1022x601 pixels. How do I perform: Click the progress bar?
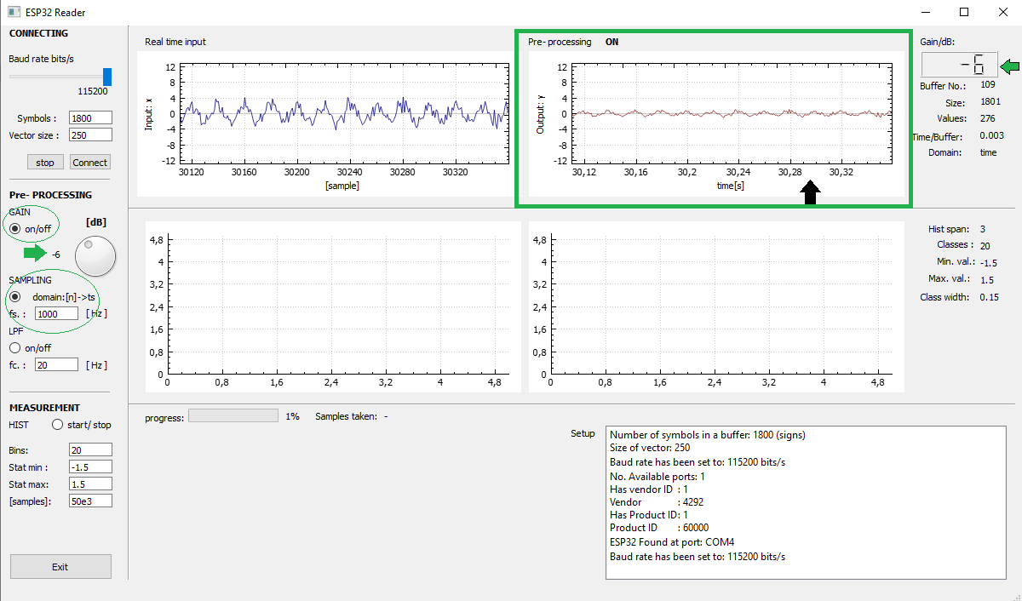tap(233, 415)
